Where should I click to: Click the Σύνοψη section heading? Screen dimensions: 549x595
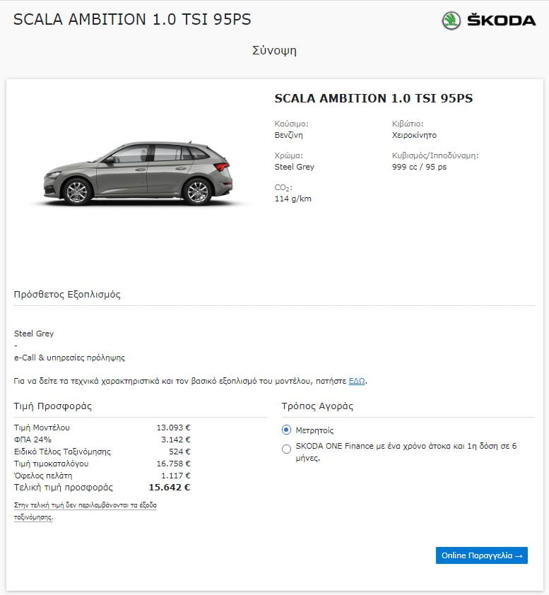pyautogui.click(x=274, y=50)
